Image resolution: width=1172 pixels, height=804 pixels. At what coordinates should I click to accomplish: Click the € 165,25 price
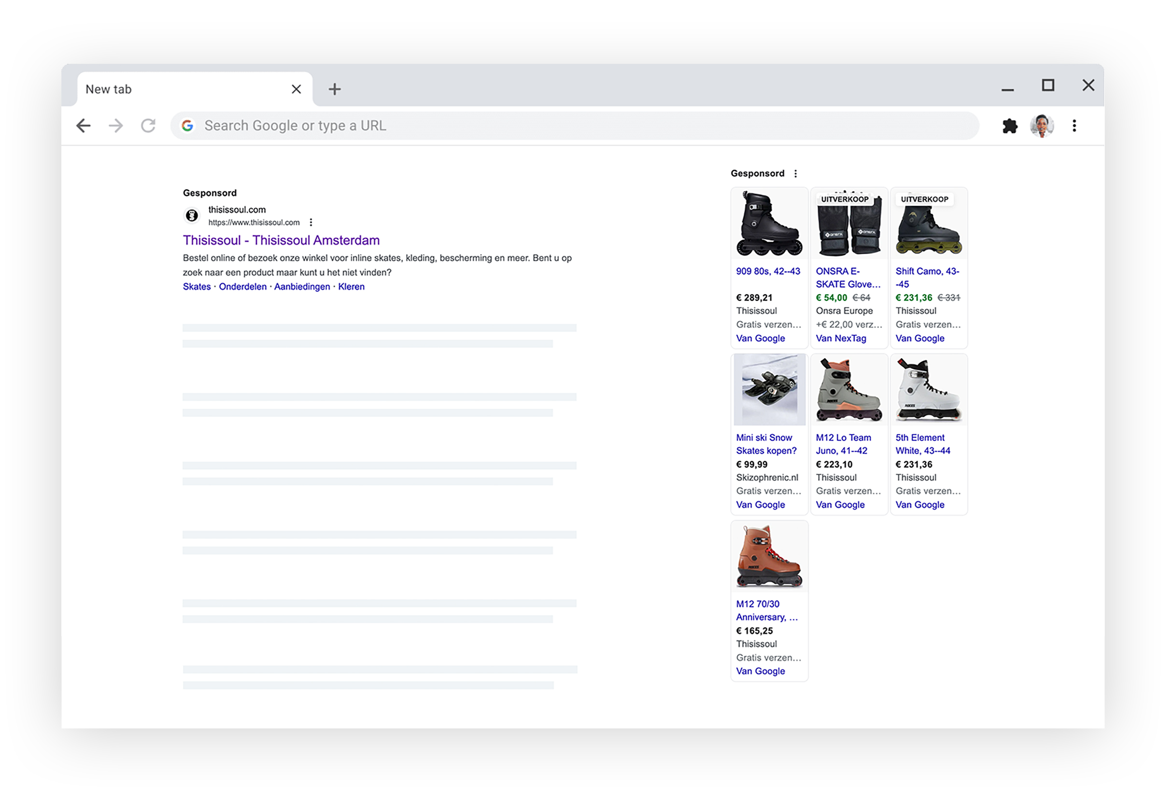point(754,631)
